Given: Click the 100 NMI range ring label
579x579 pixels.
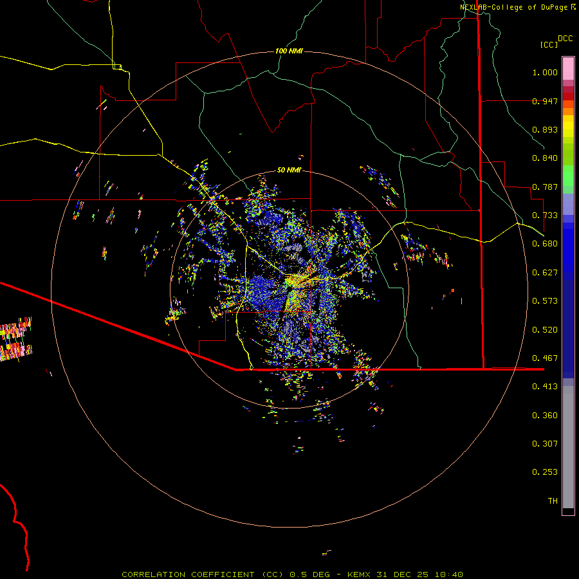Looking at the screenshot, I should point(289,51).
